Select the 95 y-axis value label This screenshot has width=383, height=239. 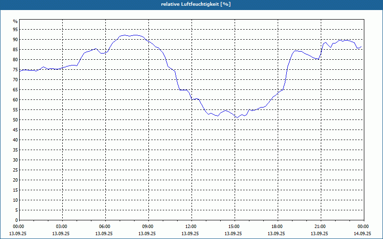pyautogui.click(x=15, y=30)
